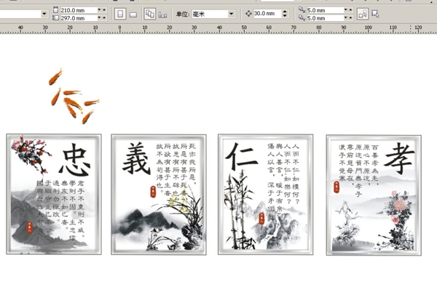Apply page layout to current page only

pyautogui.click(x=162, y=15)
